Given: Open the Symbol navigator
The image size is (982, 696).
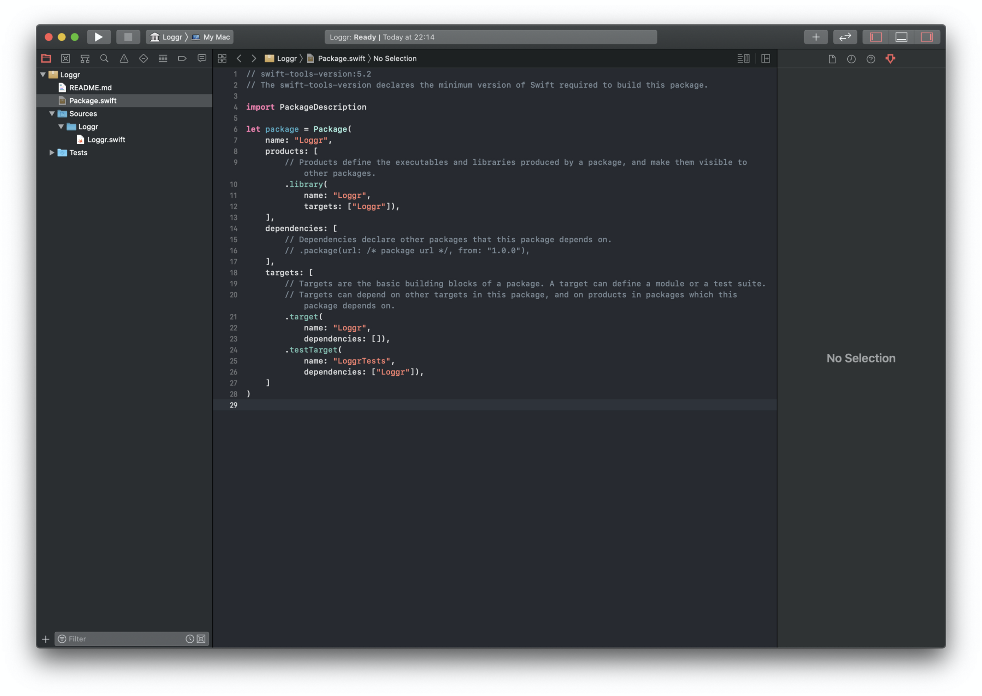Looking at the screenshot, I should tap(85, 58).
